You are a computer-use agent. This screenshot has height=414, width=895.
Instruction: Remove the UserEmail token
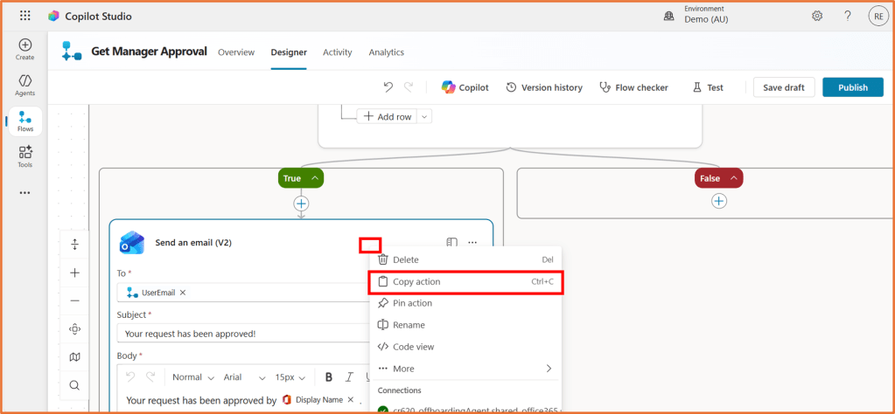pos(183,292)
